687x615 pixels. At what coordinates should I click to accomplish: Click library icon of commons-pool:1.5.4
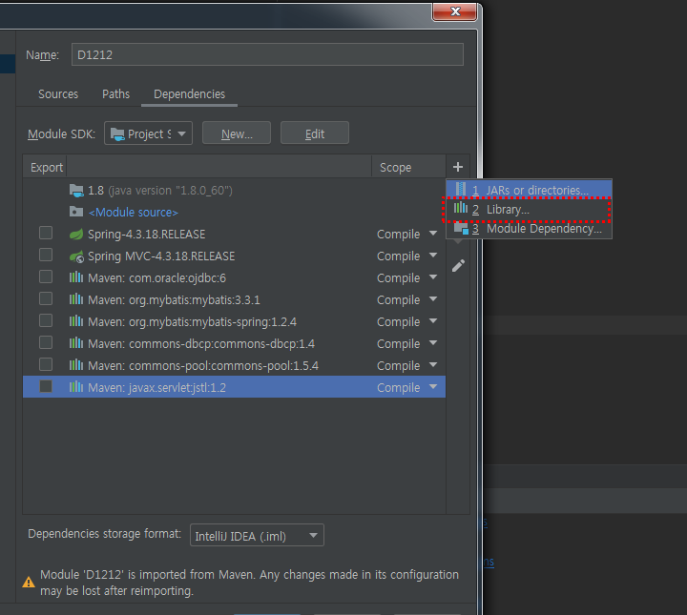(x=76, y=365)
